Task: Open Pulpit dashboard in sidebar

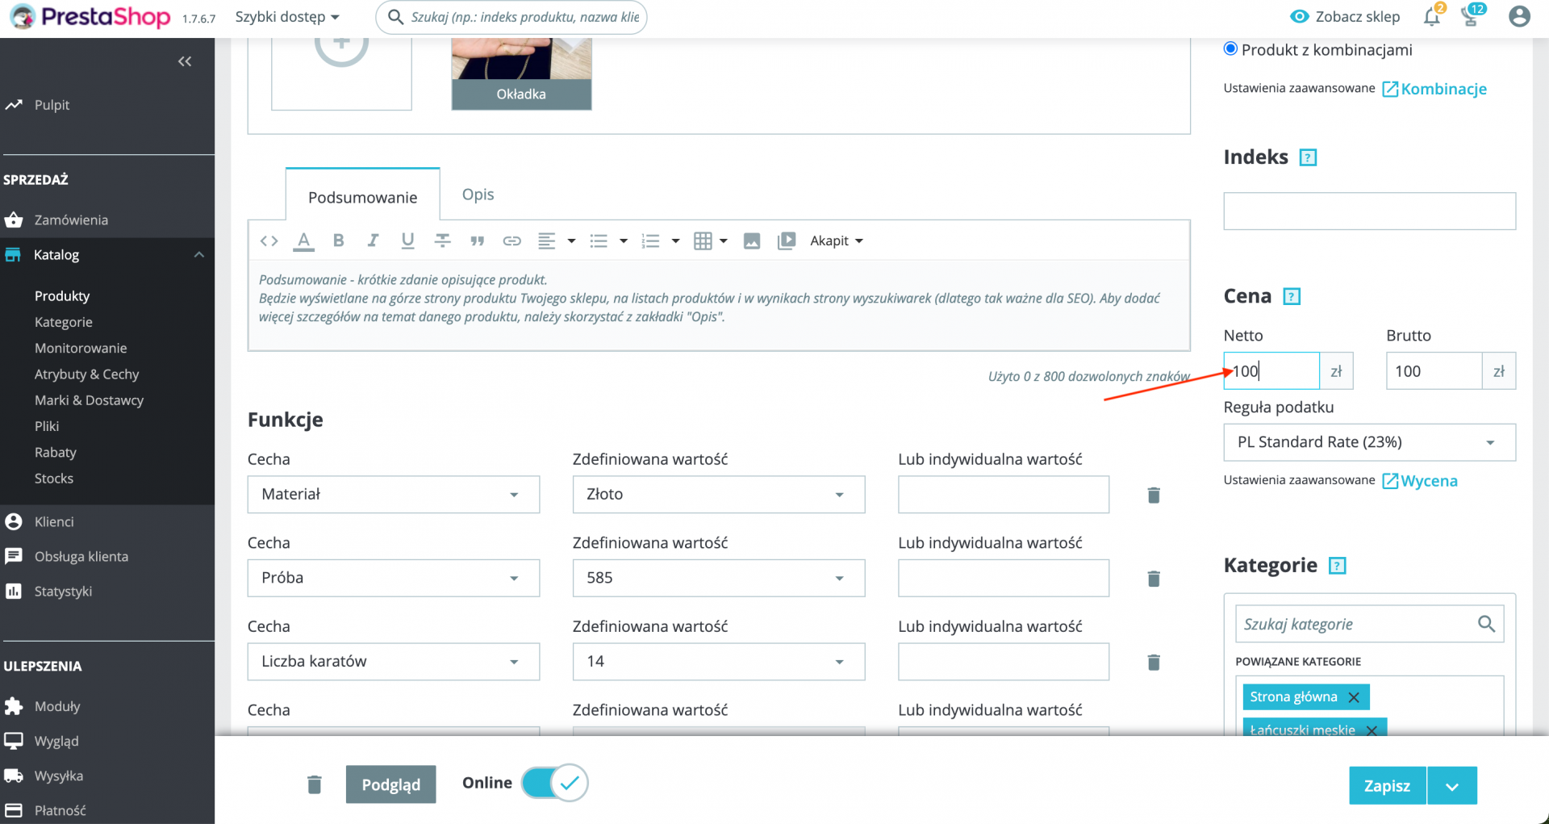Action: coord(52,105)
